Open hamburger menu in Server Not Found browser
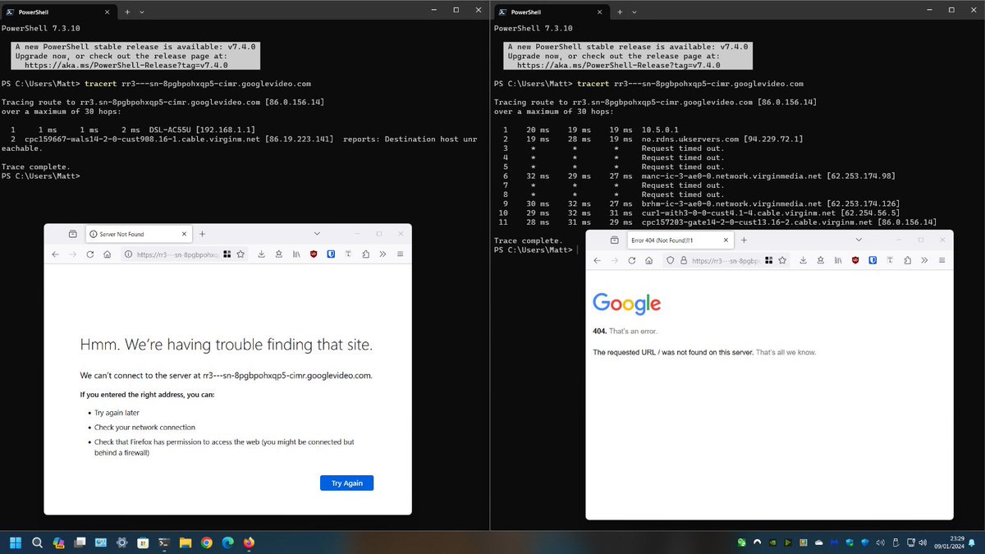This screenshot has width=985, height=554. click(400, 254)
